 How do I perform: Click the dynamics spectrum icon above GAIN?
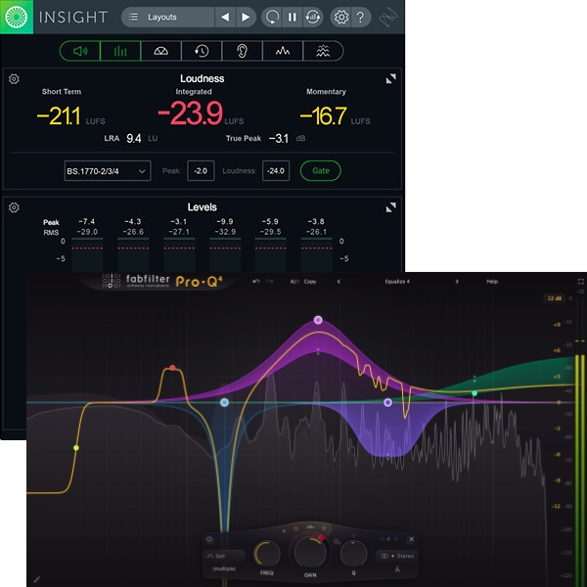[310, 526]
